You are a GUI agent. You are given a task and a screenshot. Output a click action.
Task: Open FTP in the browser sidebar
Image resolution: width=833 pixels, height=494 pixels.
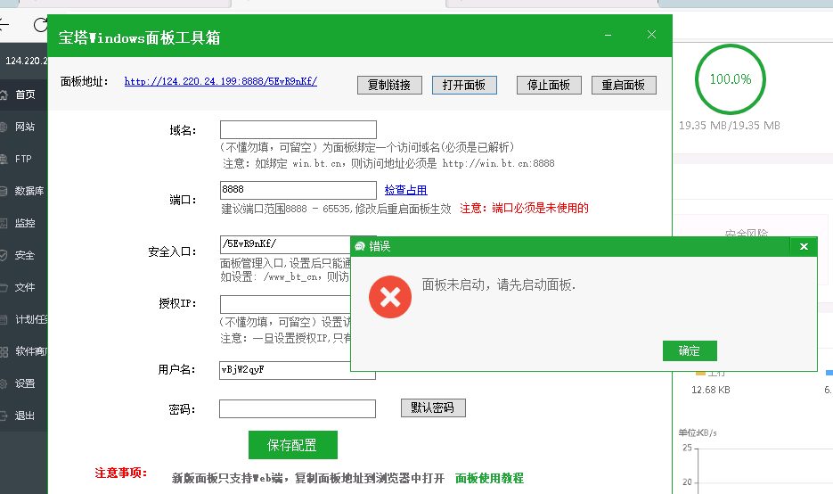(x=24, y=159)
